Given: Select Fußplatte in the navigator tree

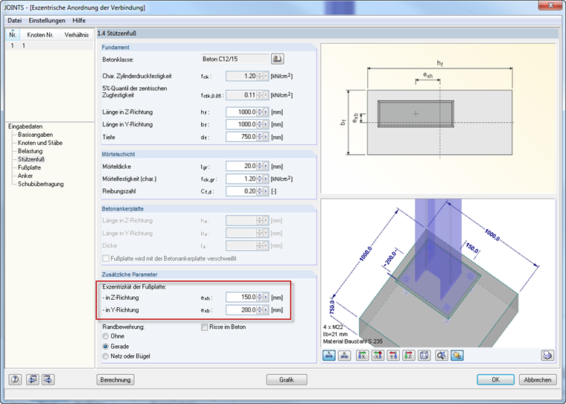Looking at the screenshot, I should click(x=29, y=167).
